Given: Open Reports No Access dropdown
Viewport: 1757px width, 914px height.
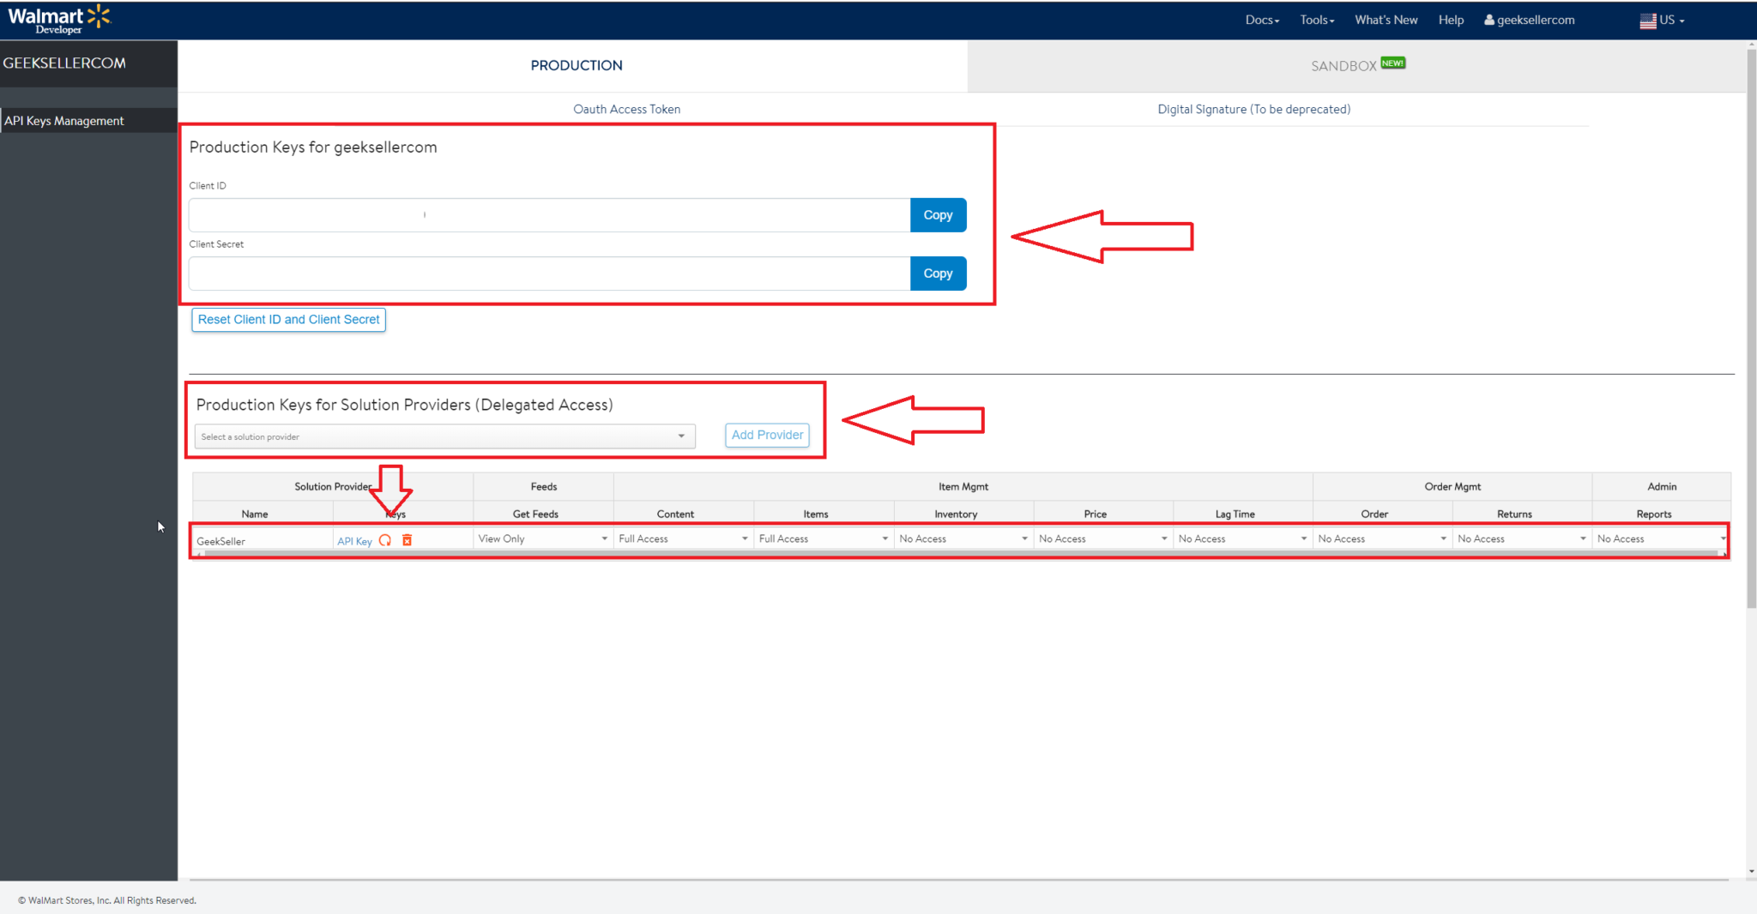Looking at the screenshot, I should point(1661,538).
